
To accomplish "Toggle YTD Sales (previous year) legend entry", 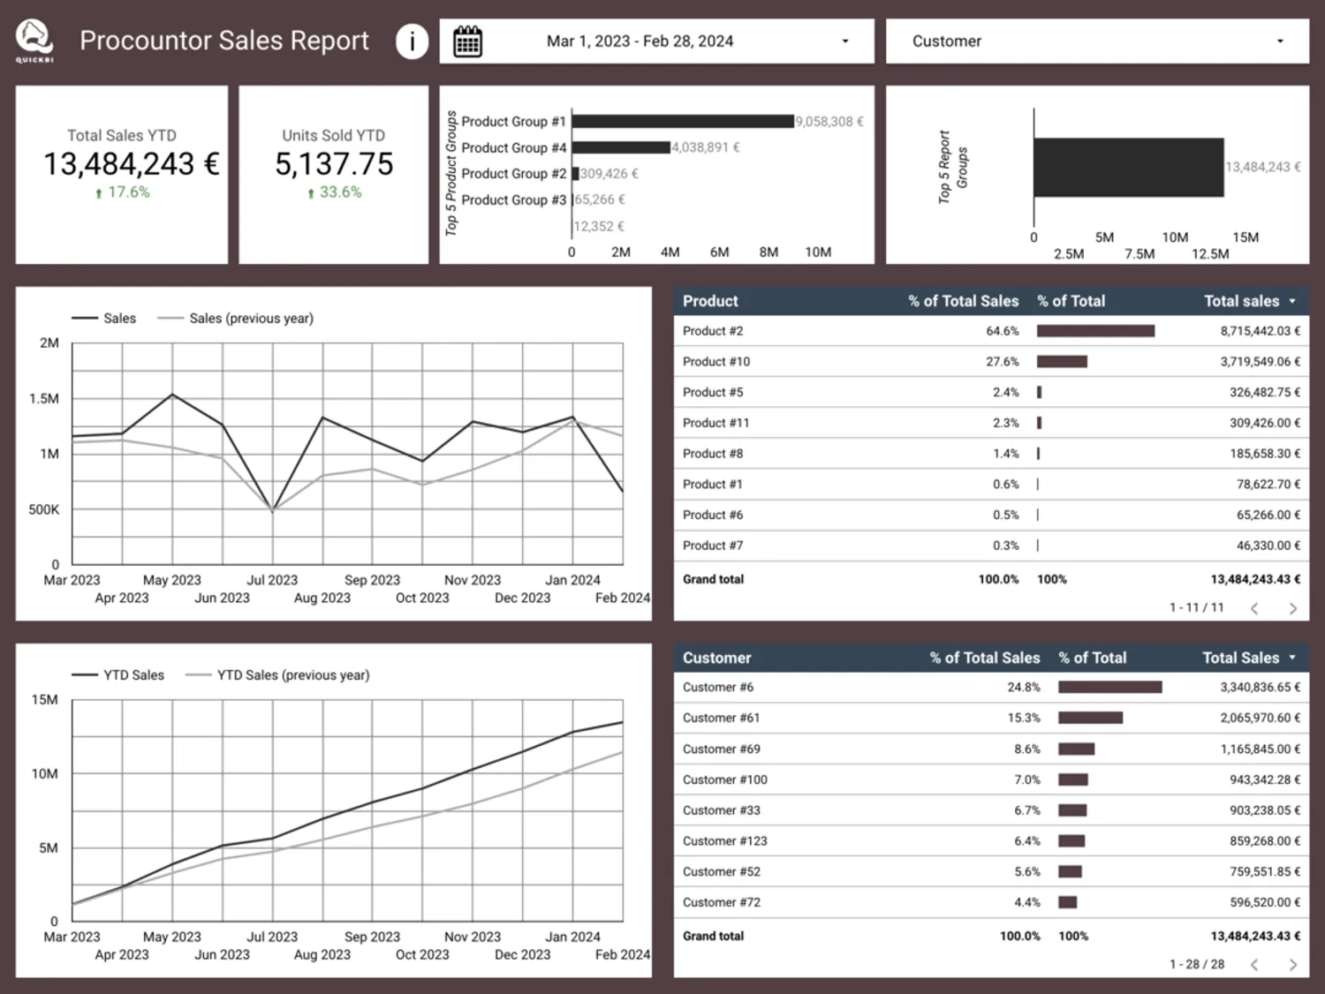I will (x=277, y=675).
